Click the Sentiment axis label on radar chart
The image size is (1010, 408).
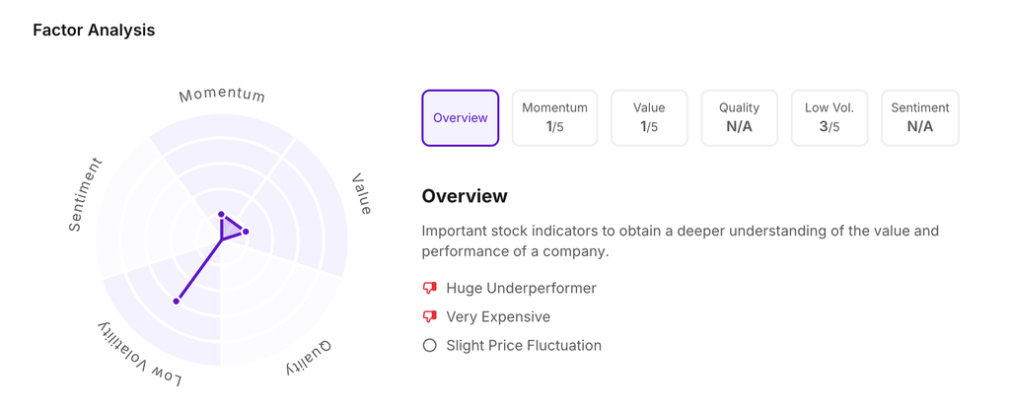(85, 195)
